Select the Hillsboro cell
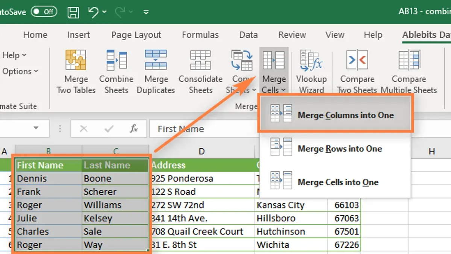This screenshot has height=254, width=451. tap(291, 218)
